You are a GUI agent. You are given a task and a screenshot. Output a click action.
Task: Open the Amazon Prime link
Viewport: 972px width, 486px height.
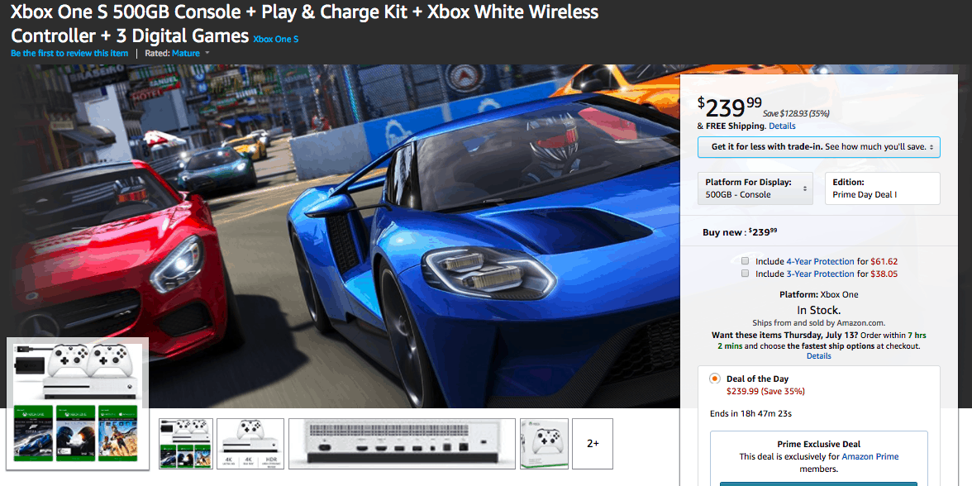tap(870, 457)
